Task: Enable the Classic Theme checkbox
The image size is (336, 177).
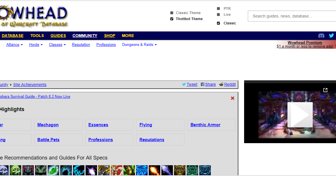Action: pos(172,13)
